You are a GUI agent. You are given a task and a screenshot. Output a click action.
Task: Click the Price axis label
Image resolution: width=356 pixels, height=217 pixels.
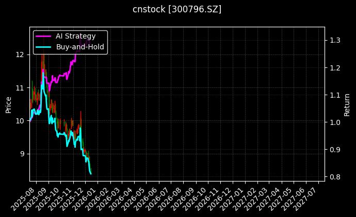(x=8, y=105)
